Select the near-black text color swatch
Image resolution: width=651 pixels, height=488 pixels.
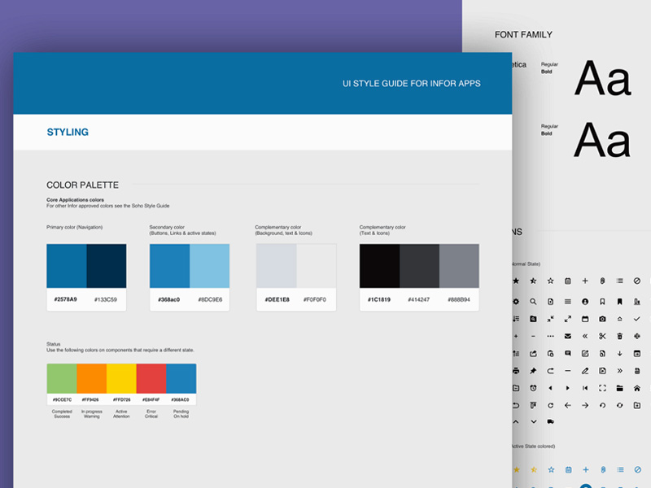[x=379, y=266]
